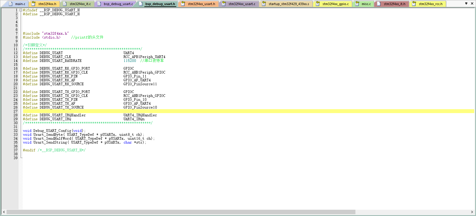This screenshot has width=476, height=216.
Task: Click the value UART4 on line 12
Action: pos(129,53)
